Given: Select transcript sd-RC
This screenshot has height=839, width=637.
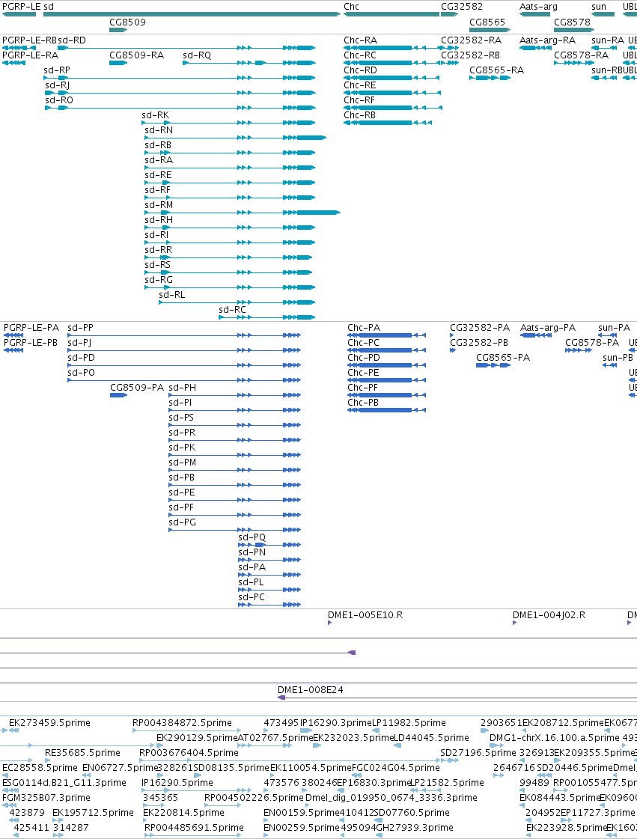Looking at the screenshot, I should [x=267, y=318].
